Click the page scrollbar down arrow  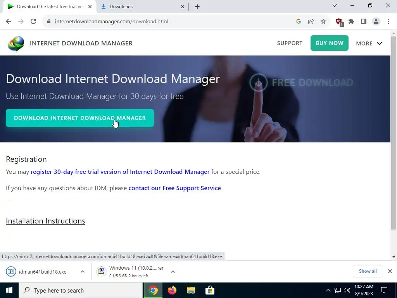pyautogui.click(x=394, y=257)
